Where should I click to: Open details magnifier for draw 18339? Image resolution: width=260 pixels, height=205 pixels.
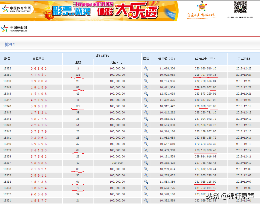[x=146, y=150]
